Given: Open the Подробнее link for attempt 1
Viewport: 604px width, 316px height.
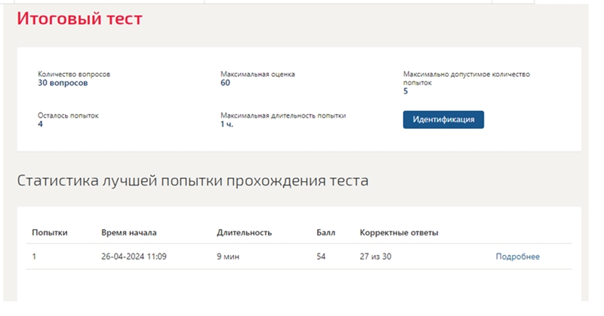Looking at the screenshot, I should point(517,256).
